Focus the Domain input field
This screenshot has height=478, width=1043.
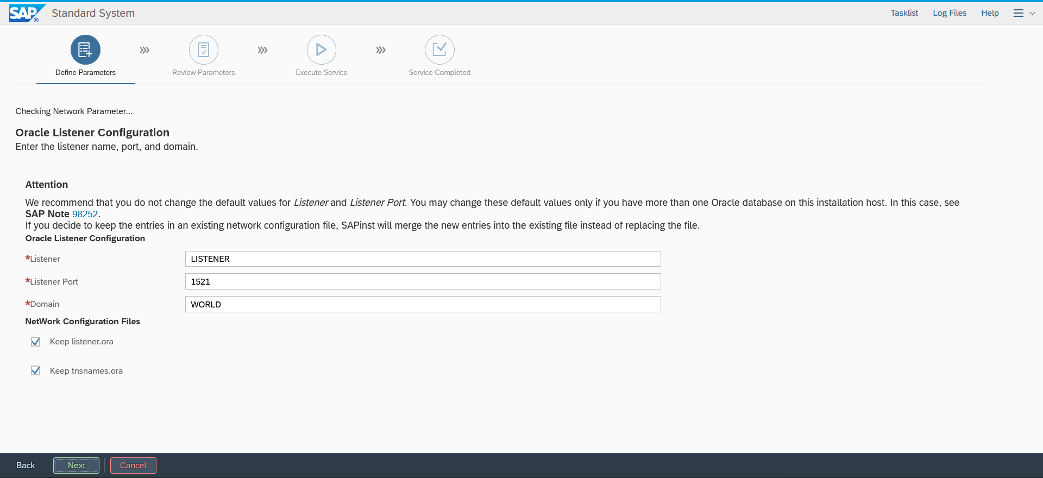point(423,304)
